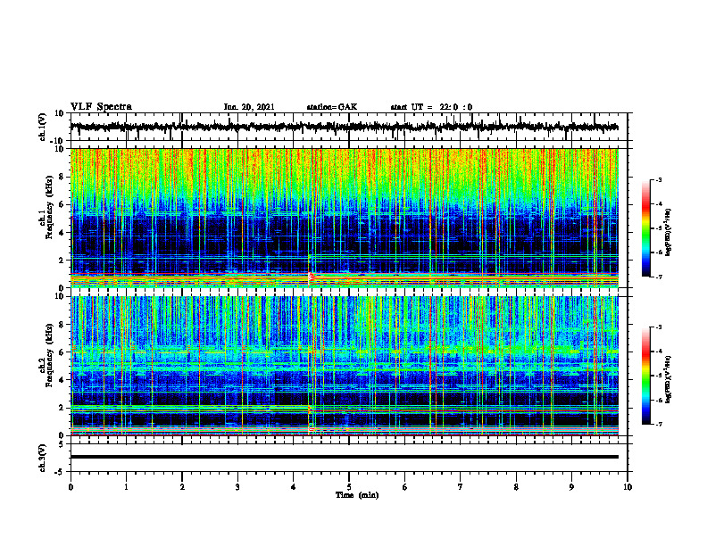Click the "2" kHz tick on ch.2 frequency axis
Viewport: 707px width, 546px height.
[x=62, y=408]
